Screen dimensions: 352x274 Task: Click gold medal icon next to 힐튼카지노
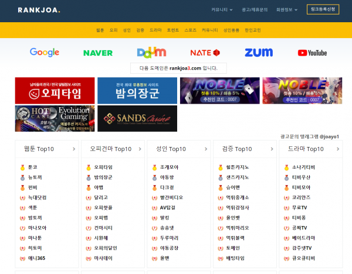pyautogui.click(x=221, y=167)
